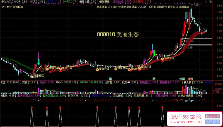The image size is (223, 127).
Task: Click the 情绪触底 smiley marker on the chart
Action: coord(32,76)
